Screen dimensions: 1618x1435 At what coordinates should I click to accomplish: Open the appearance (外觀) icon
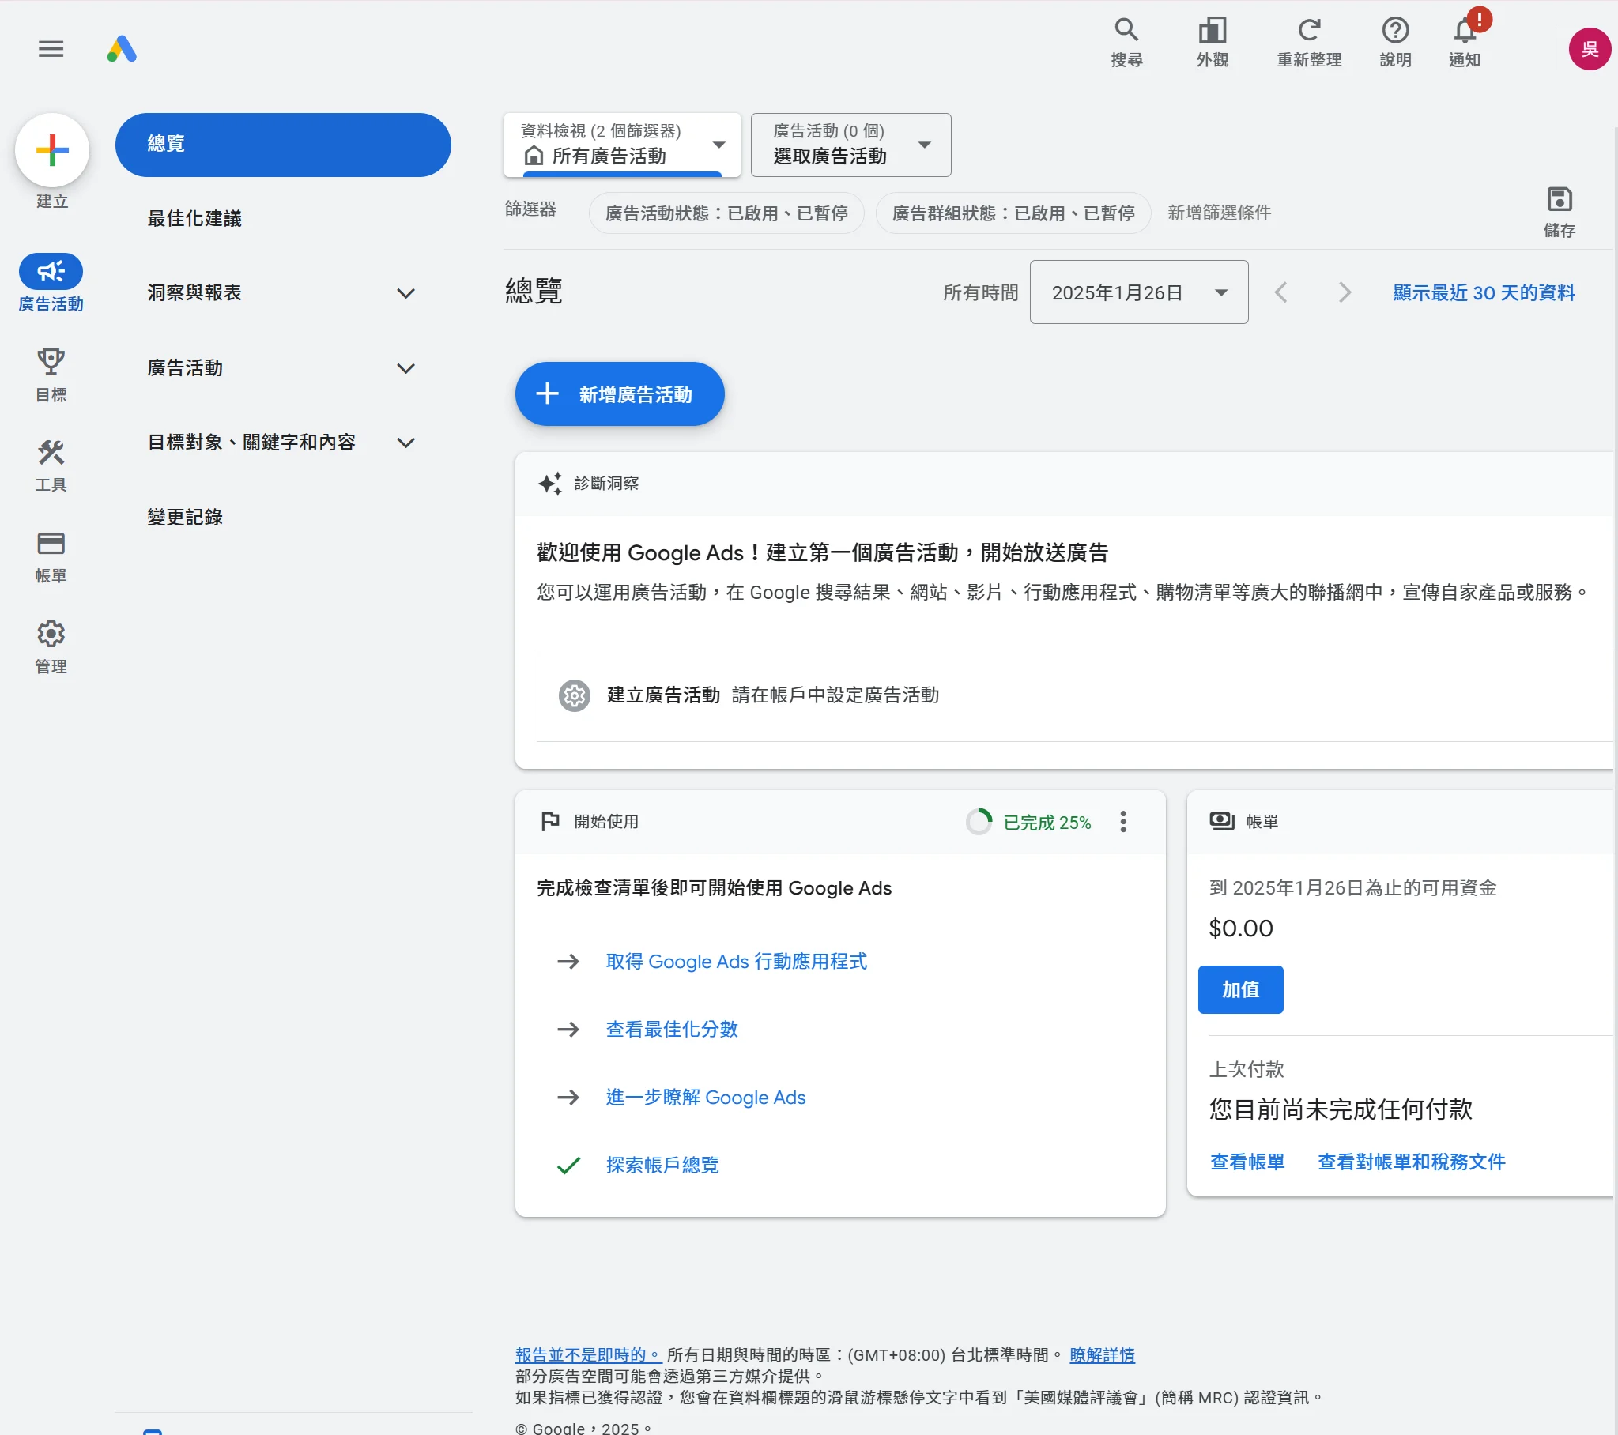click(x=1211, y=31)
